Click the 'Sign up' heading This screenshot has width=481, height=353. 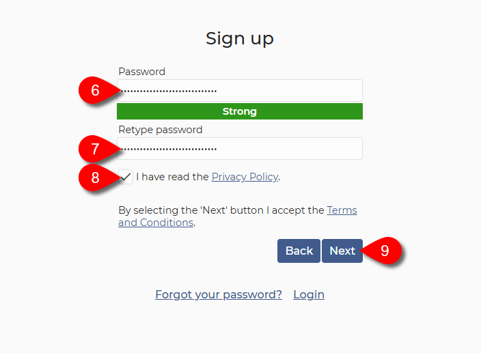click(240, 38)
